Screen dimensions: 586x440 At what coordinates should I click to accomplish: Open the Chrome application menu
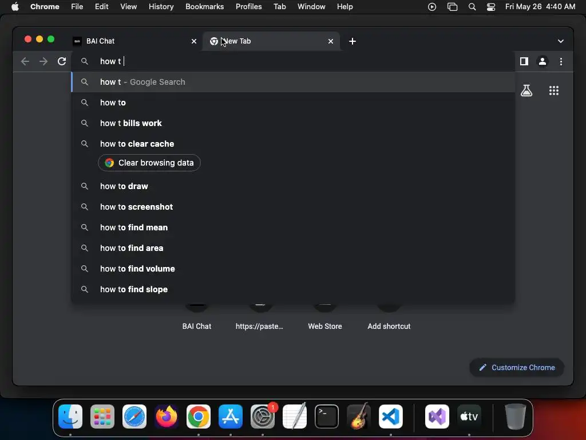point(45,7)
